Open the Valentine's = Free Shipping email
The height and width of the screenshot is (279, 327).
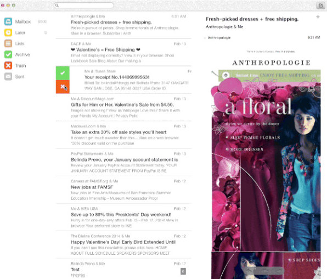coord(123,52)
